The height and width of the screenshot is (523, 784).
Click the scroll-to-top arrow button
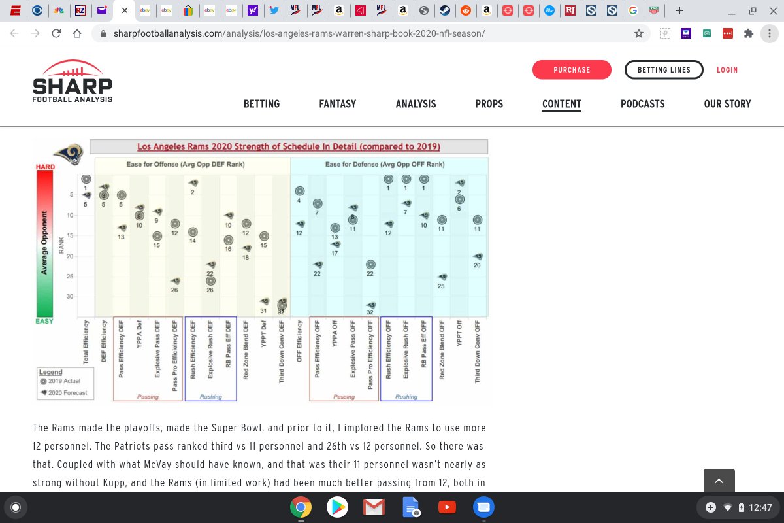[x=719, y=481]
